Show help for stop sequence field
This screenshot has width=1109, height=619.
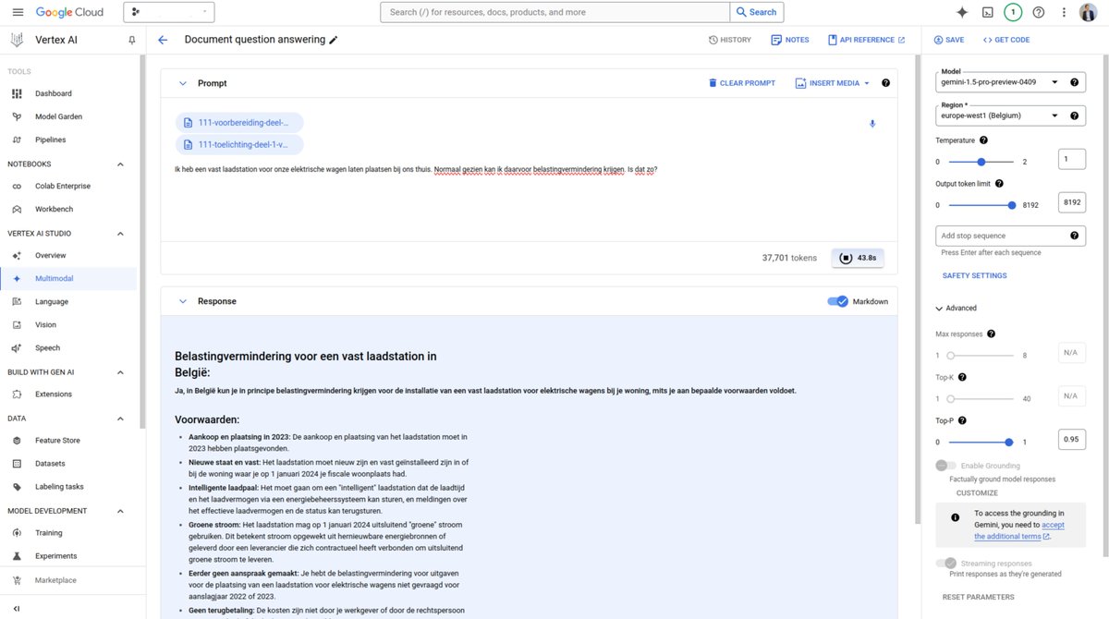pos(1074,236)
